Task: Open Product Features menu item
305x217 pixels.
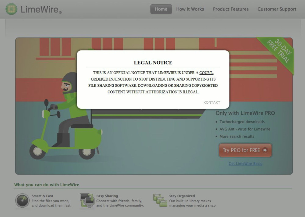Action: click(231, 9)
